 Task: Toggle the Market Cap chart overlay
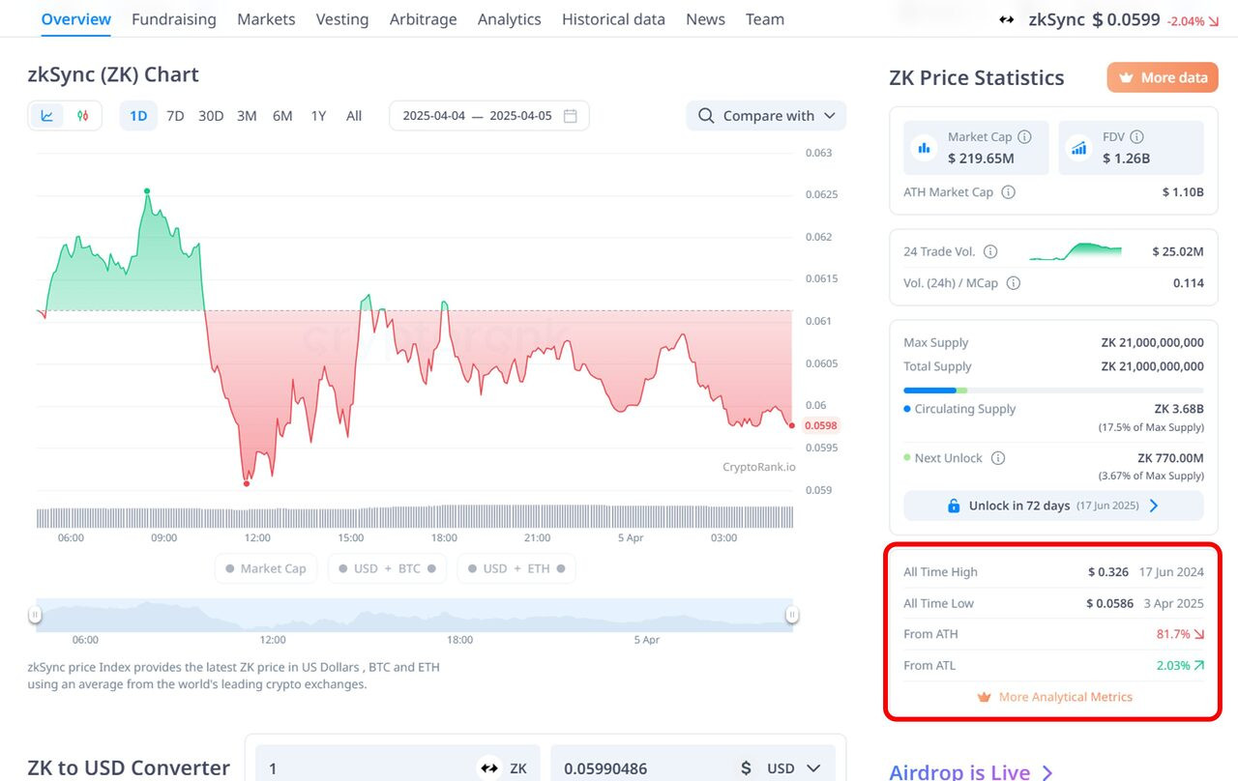pyautogui.click(x=266, y=568)
